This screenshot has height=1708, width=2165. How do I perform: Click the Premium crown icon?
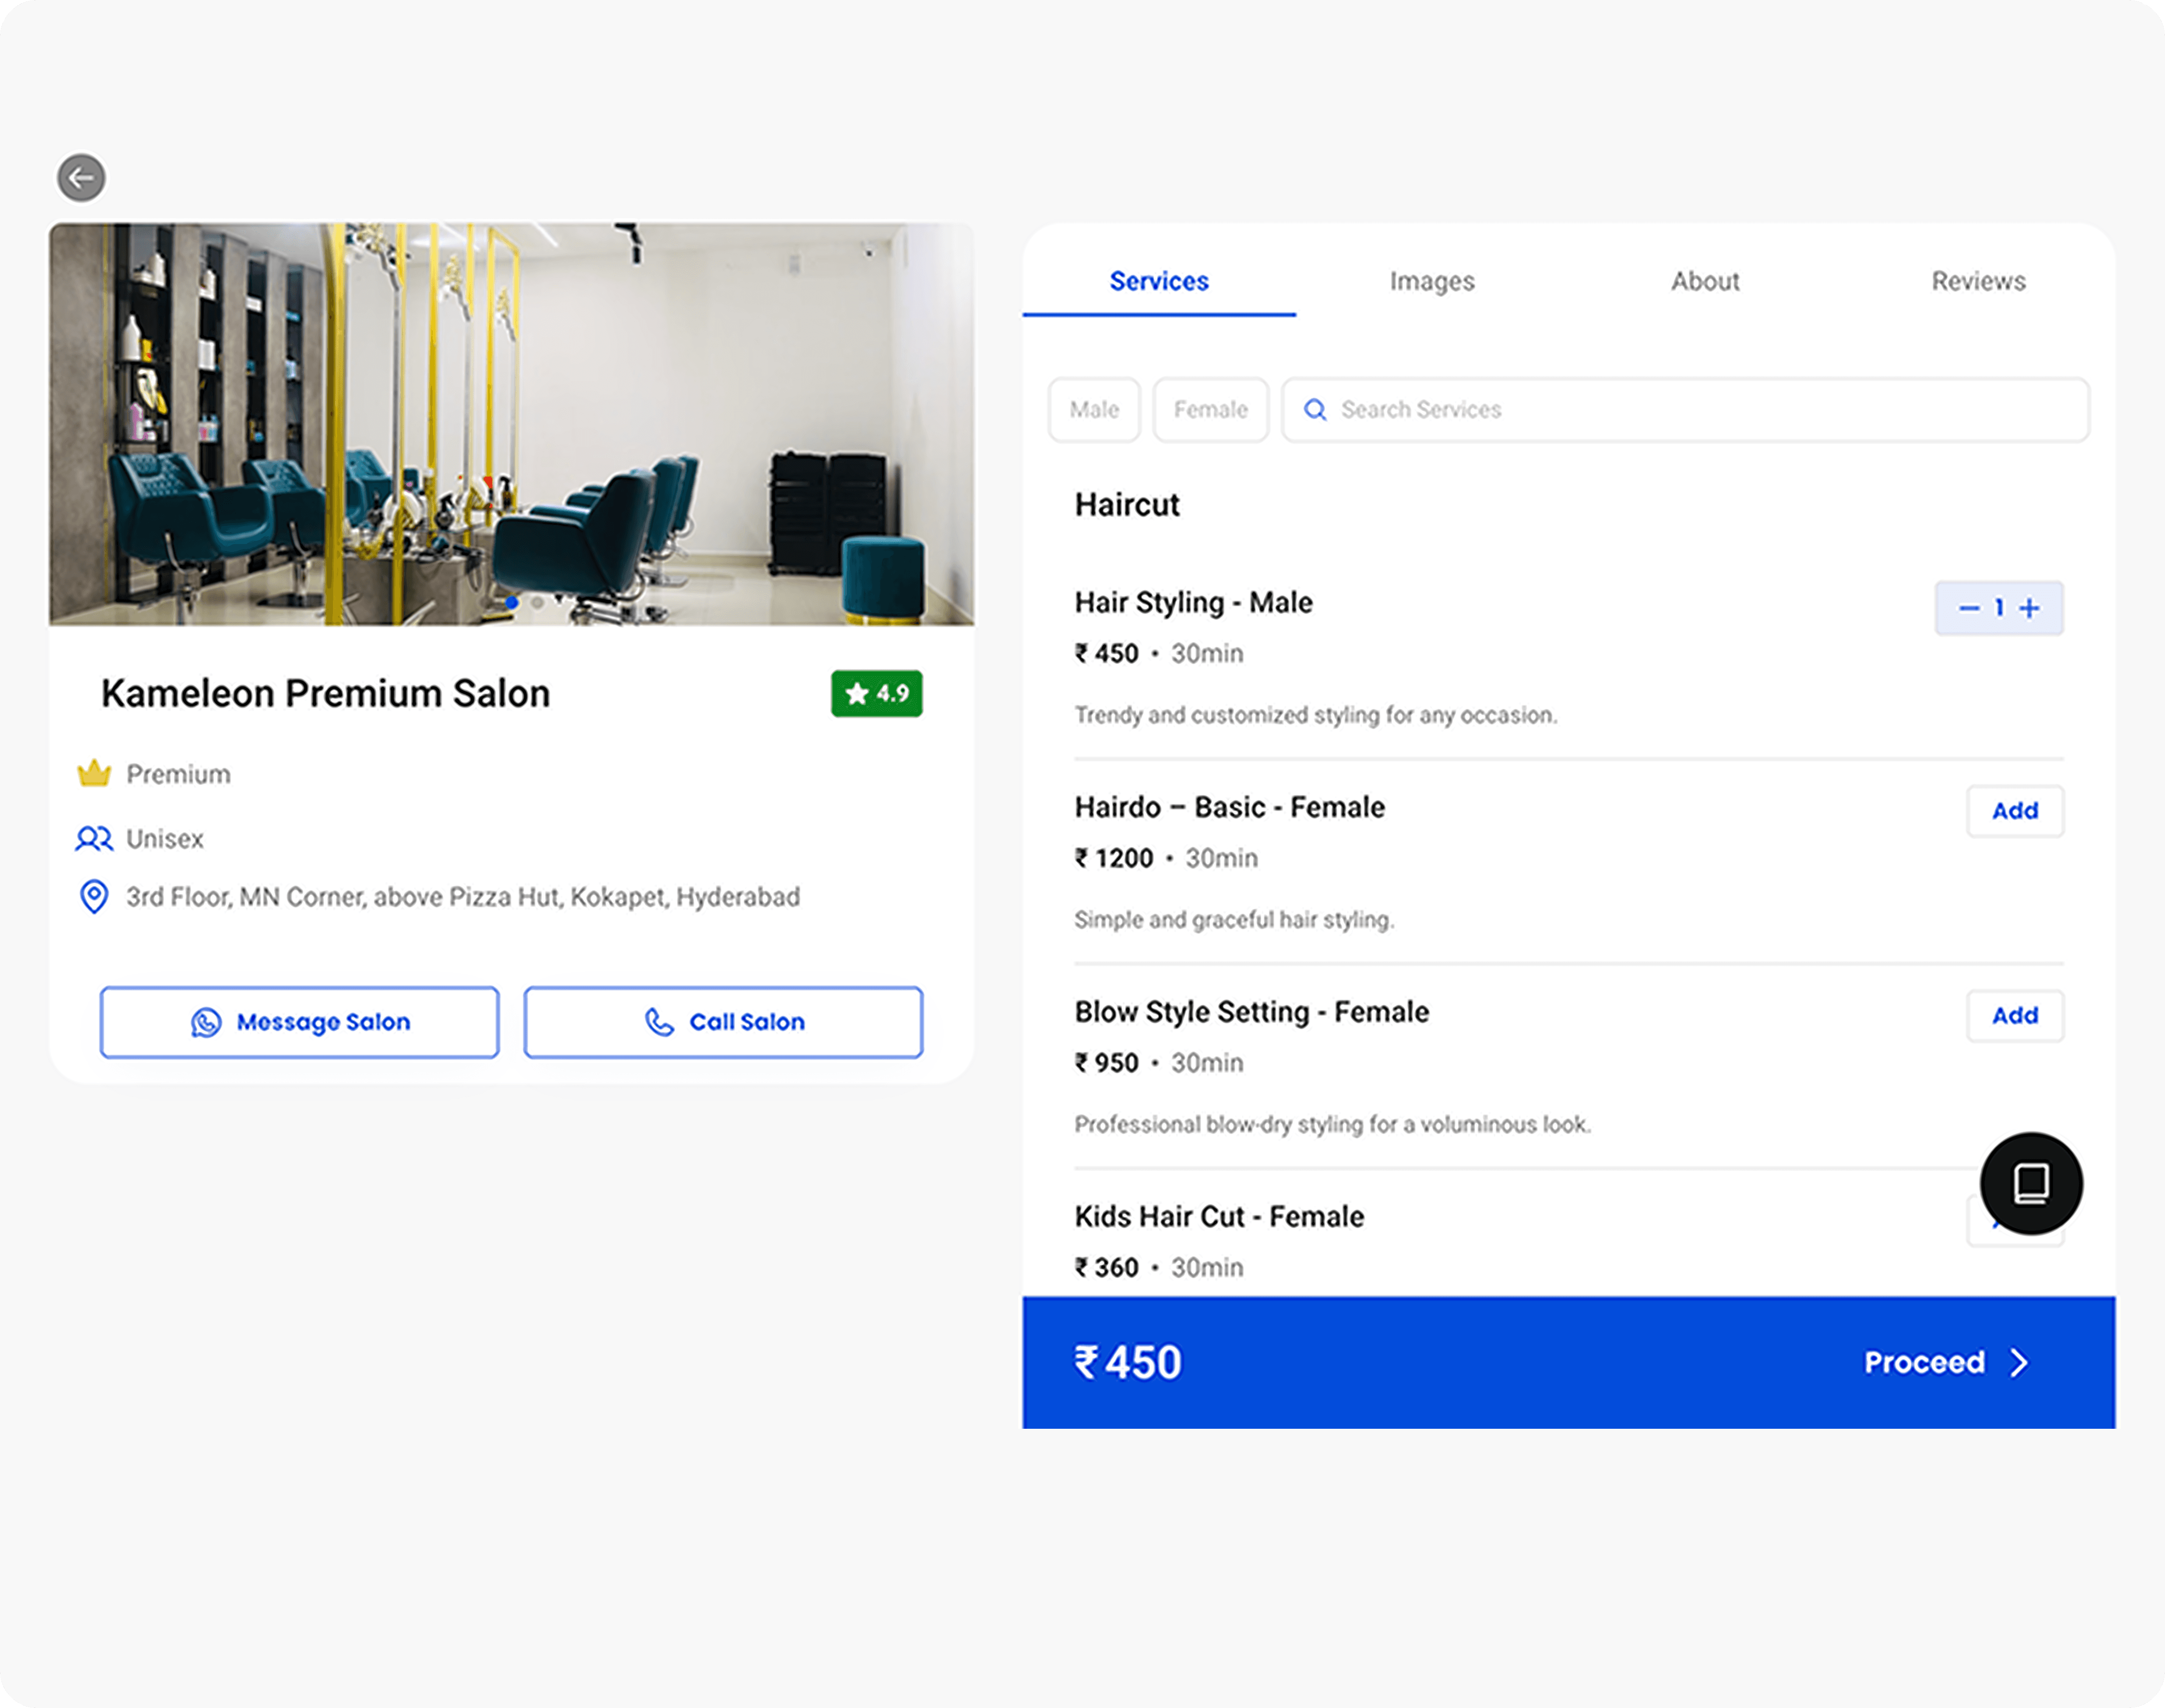pos(94,773)
